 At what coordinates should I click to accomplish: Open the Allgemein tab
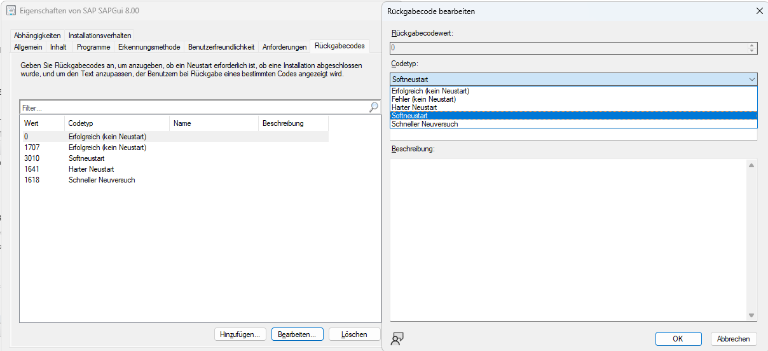pyautogui.click(x=28, y=47)
